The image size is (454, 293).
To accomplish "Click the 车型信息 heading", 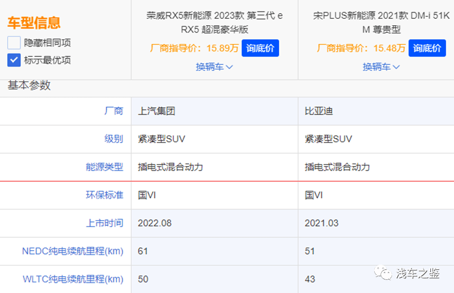I will [x=34, y=23].
